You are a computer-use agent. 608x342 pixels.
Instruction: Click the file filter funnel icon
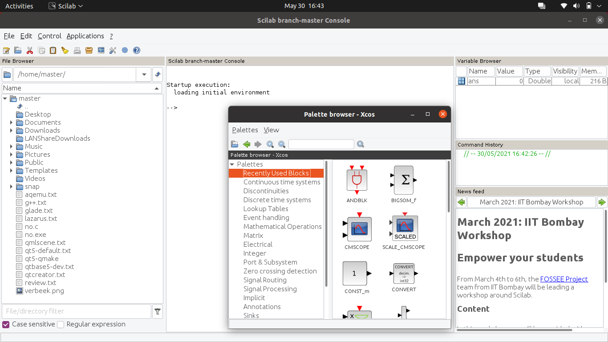[158, 311]
